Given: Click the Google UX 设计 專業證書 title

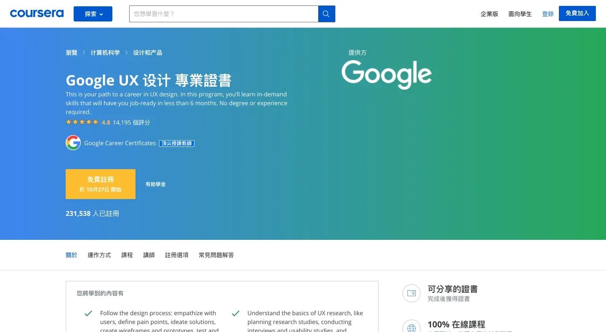Looking at the screenshot, I should click(149, 80).
